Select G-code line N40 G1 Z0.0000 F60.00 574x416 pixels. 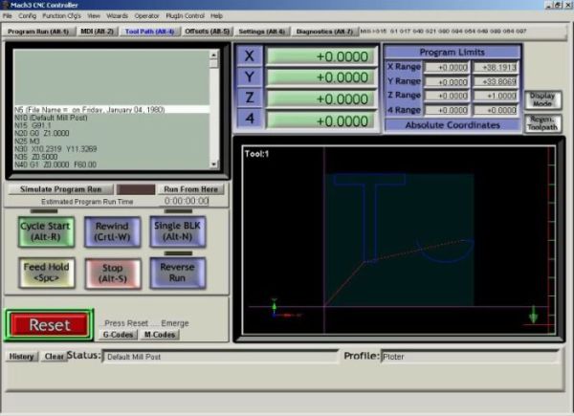(x=111, y=164)
